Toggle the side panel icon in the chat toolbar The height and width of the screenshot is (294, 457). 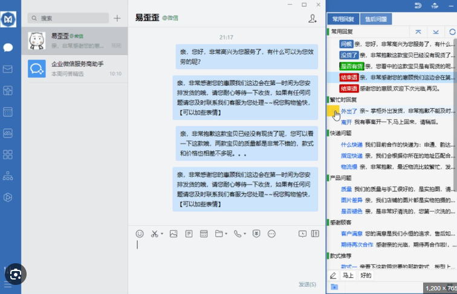tap(315, 234)
